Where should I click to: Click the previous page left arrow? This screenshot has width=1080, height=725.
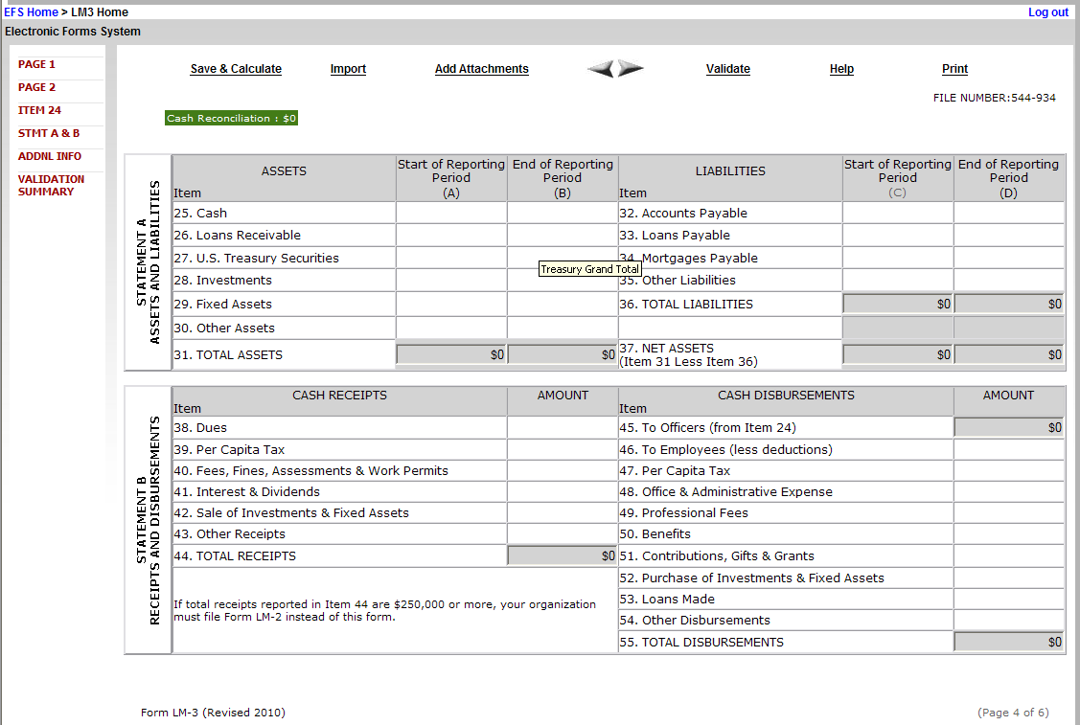point(601,69)
